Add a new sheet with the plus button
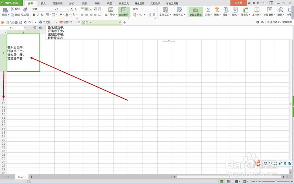 (32, 177)
